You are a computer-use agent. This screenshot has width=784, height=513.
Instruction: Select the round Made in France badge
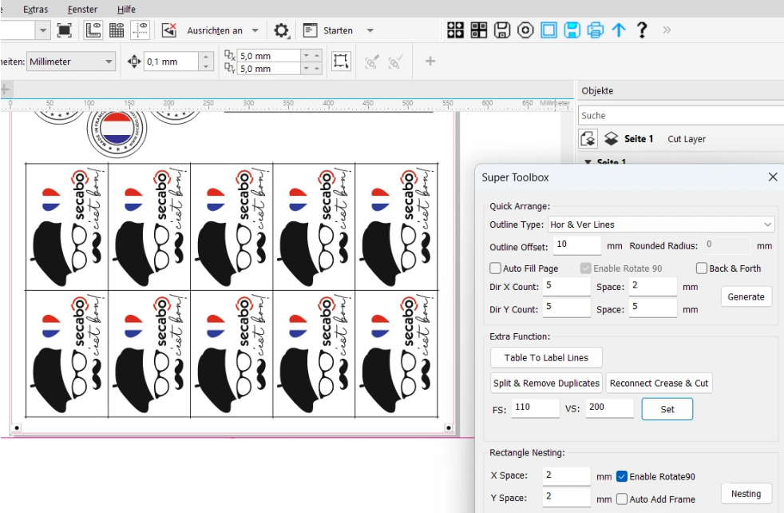(117, 130)
